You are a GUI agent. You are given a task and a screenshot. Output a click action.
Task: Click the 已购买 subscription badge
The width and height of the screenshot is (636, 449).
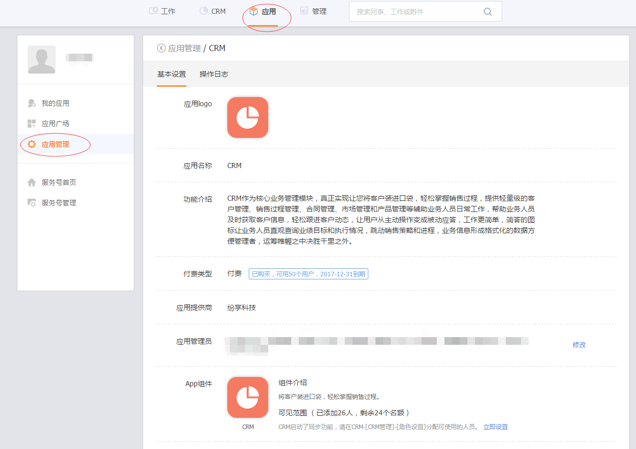[308, 274]
